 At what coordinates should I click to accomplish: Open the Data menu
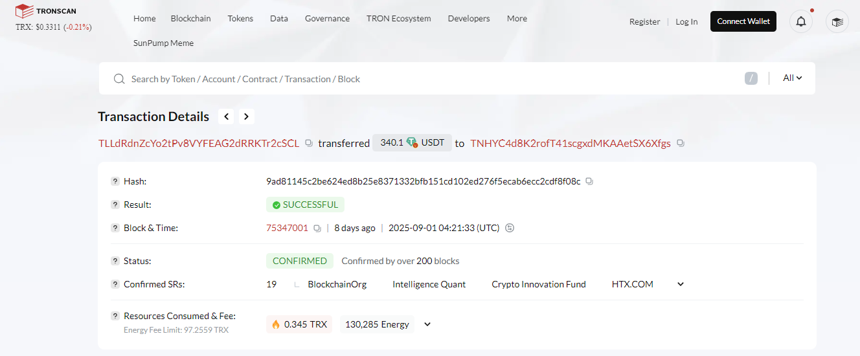click(279, 18)
